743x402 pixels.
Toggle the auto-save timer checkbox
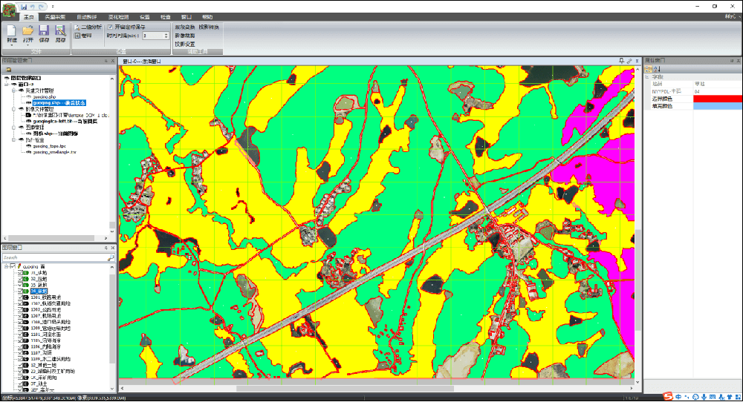110,27
